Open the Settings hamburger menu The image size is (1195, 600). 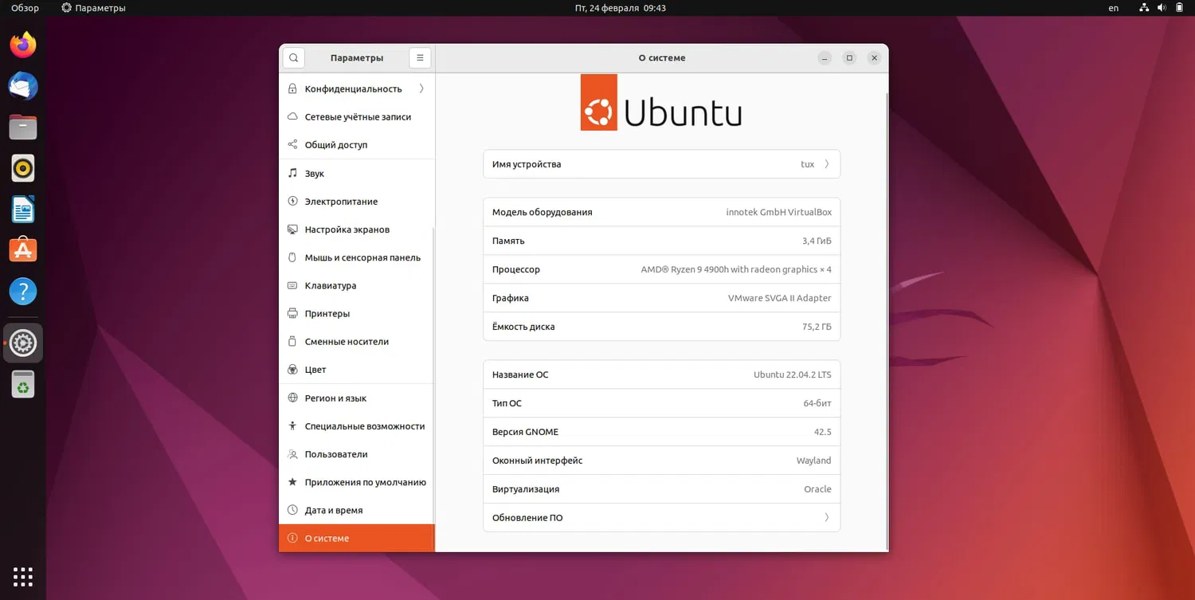(x=420, y=58)
